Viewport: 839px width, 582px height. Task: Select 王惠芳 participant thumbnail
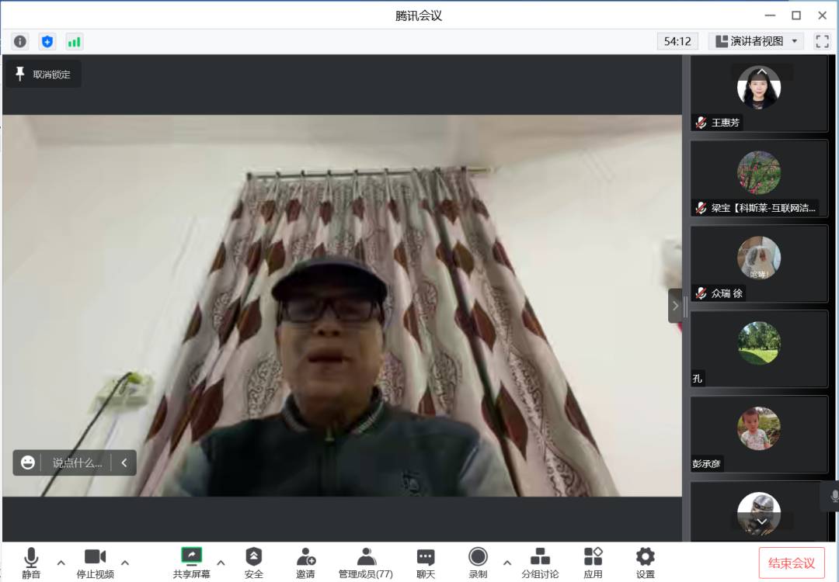coord(759,93)
